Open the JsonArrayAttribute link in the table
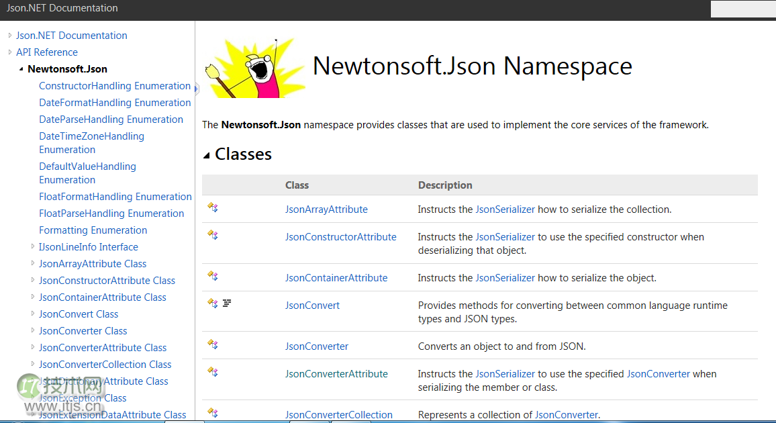The image size is (776, 423). [x=326, y=209]
